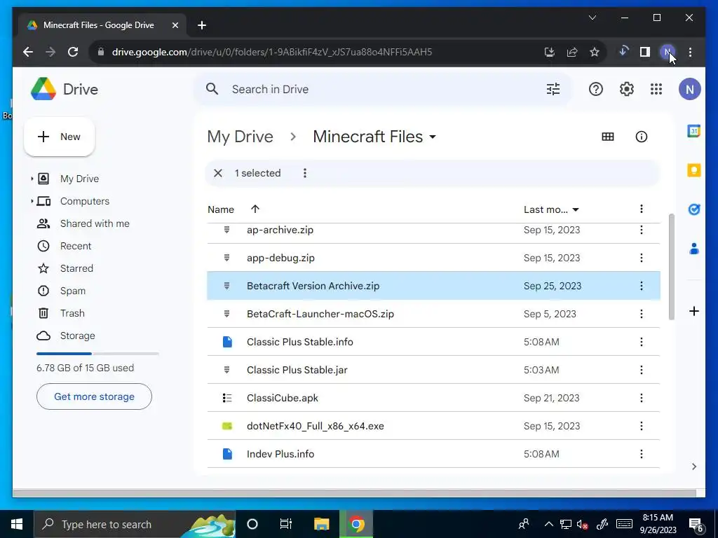
Task: Open File Explorer from taskbar
Action: (x=321, y=524)
